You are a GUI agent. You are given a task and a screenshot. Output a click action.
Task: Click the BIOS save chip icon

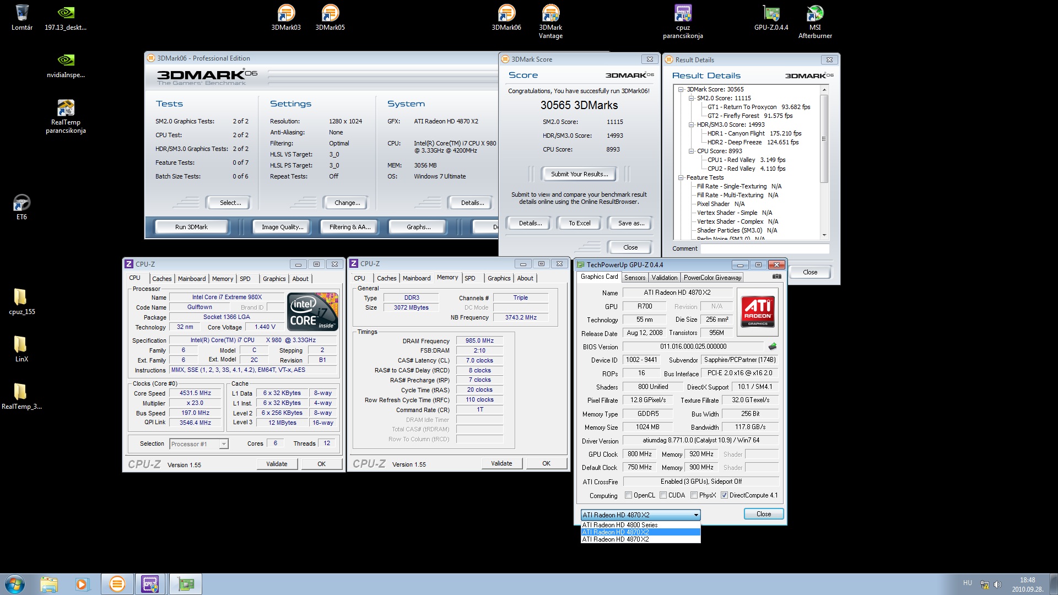tap(772, 347)
